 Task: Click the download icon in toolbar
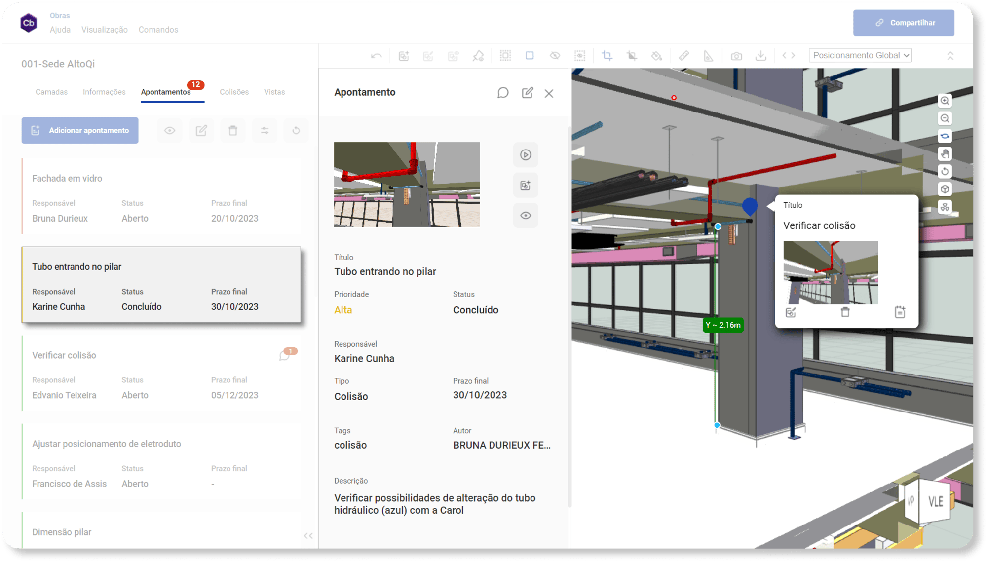pyautogui.click(x=760, y=56)
